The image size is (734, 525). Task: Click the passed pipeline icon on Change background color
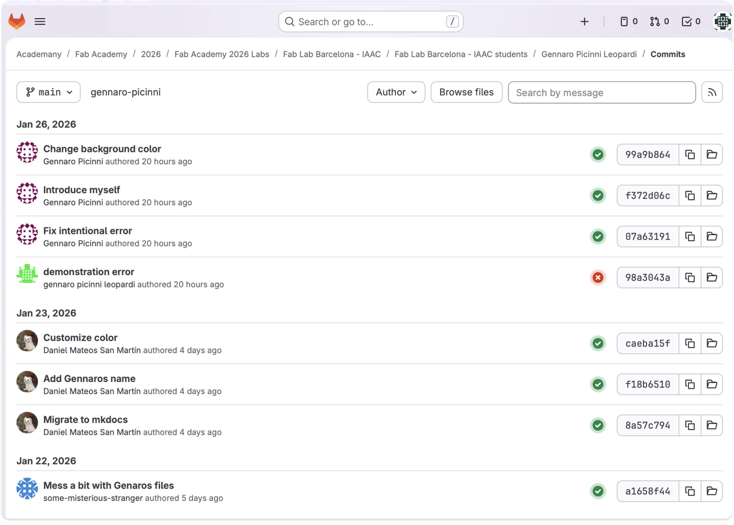[598, 155]
